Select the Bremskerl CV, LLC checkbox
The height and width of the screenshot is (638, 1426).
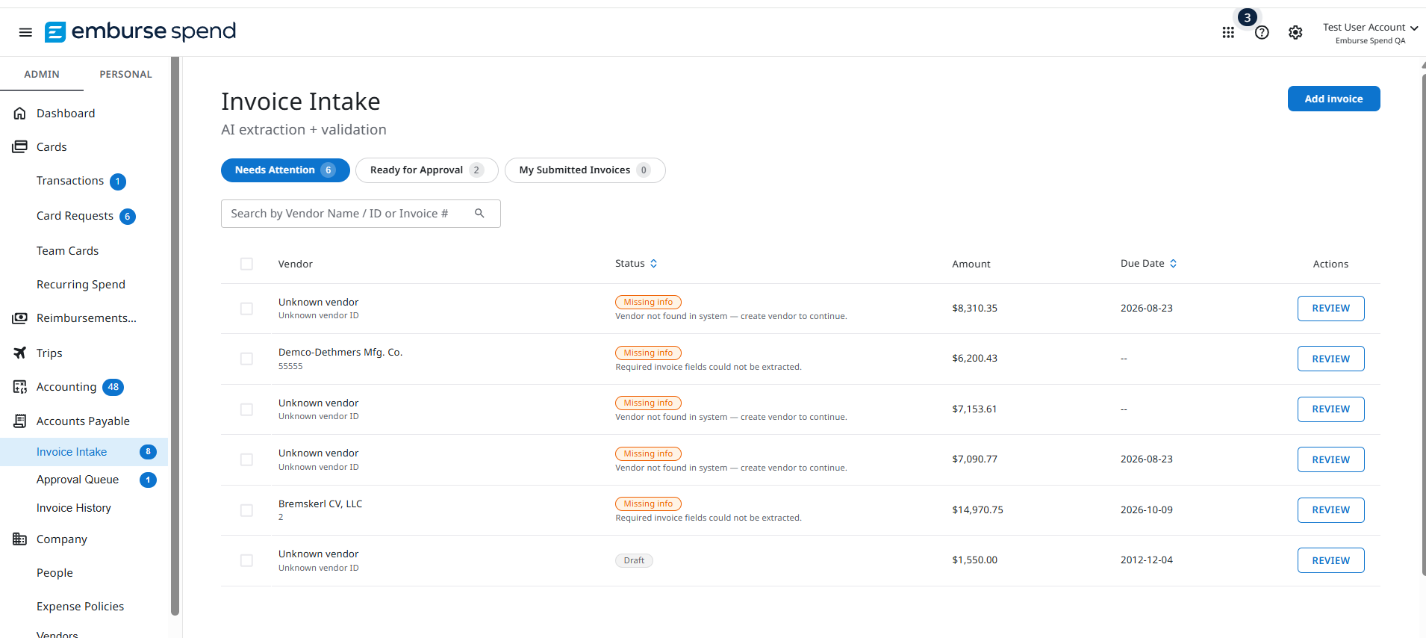[246, 510]
